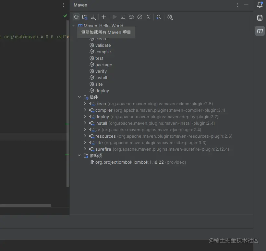Screen dimensions: 266x251
Task: Run the selected Maven build
Action: 115,17
